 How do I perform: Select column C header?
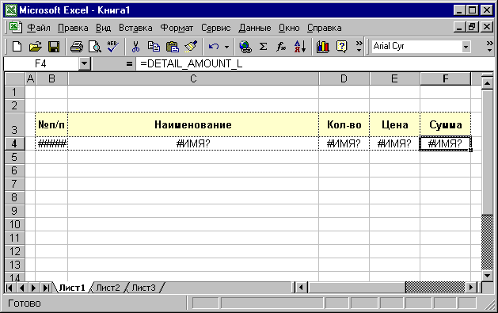pos(193,78)
